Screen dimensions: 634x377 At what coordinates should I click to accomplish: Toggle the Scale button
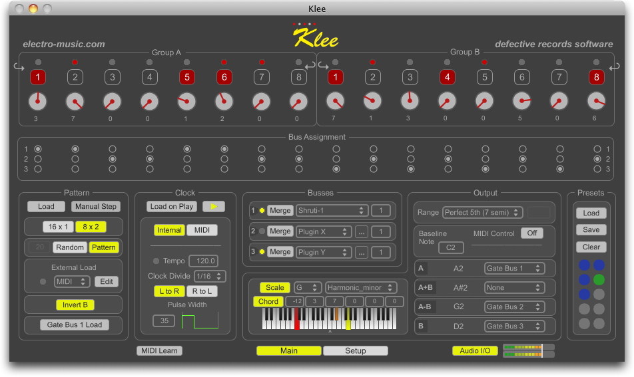[x=274, y=287]
